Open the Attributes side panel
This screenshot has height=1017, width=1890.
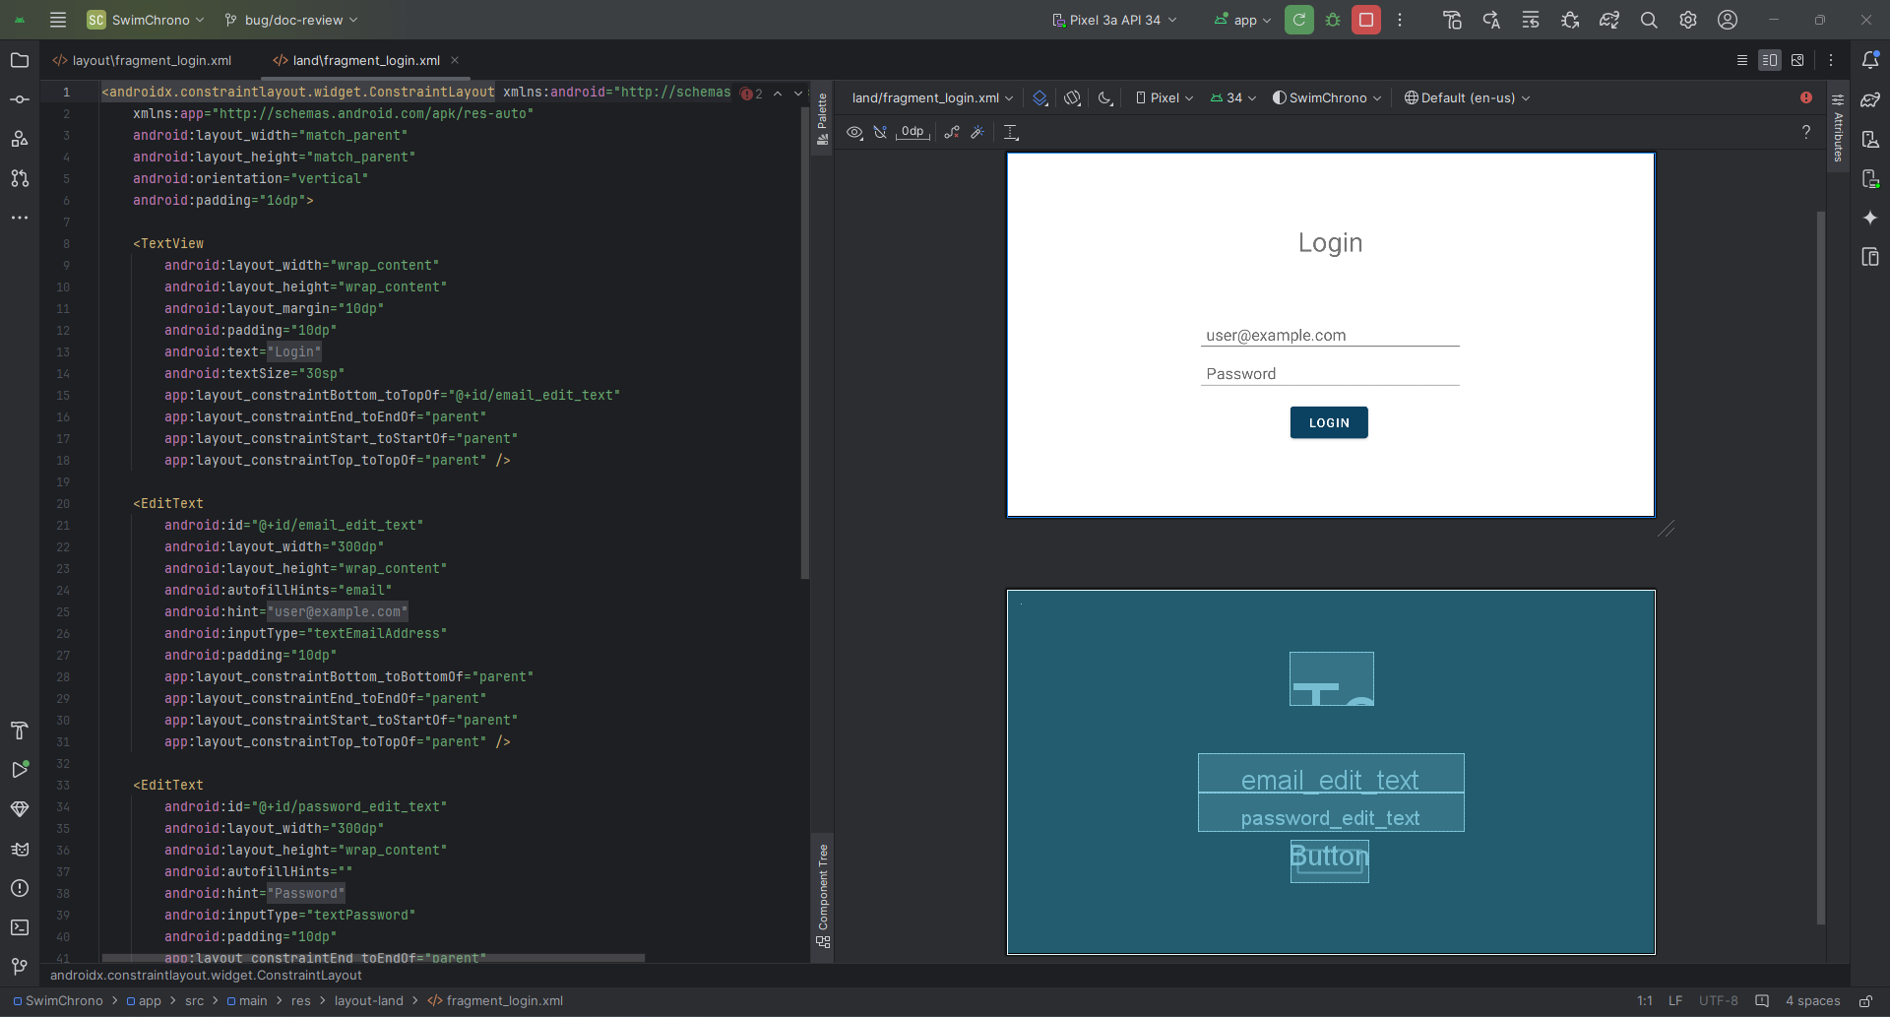[1838, 128]
